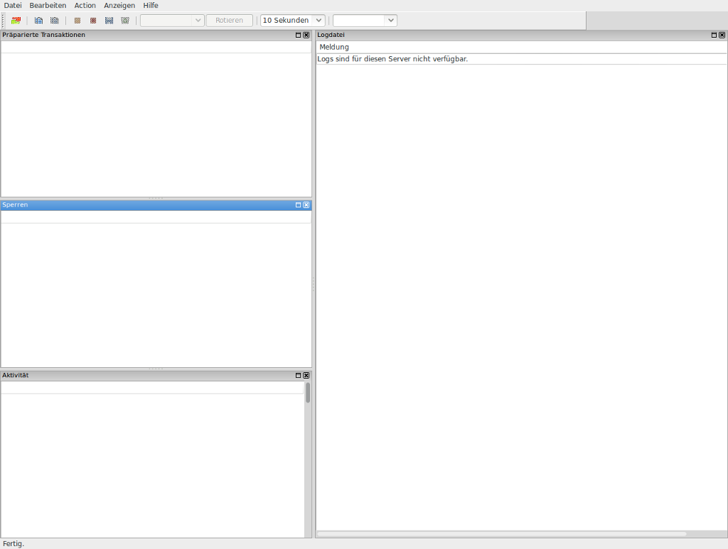Click the Copy query icon
This screenshot has width=728, height=549.
(x=55, y=21)
